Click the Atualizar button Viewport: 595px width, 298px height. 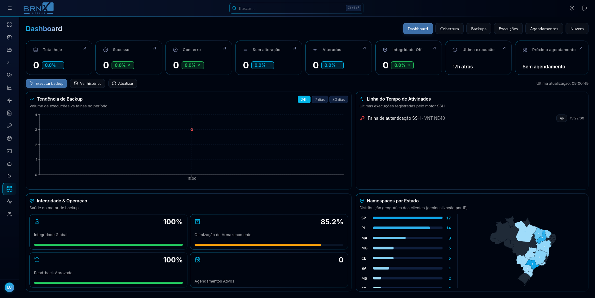(122, 84)
